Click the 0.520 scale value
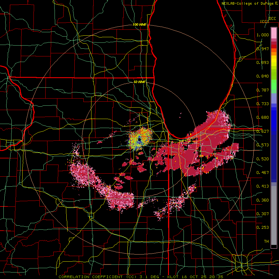This screenshot has width=279, height=279. tap(263, 159)
